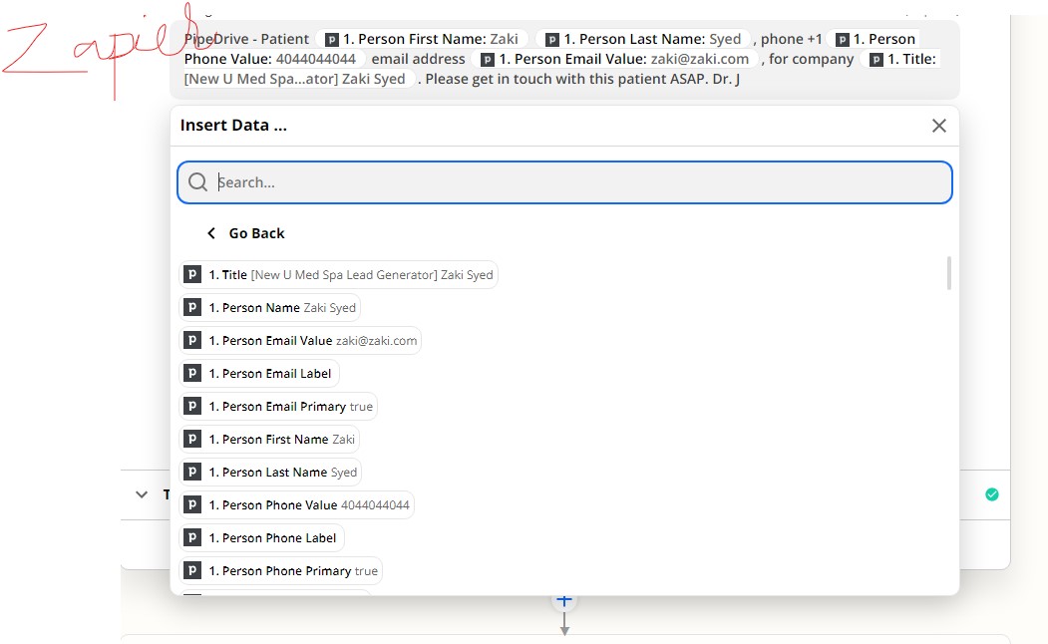Viewport: 1048px width, 644px height.
Task: Insert the 1. Person Last Name pill
Action: click(270, 473)
